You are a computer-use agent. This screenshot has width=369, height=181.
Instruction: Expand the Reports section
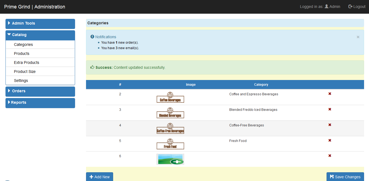40,103
